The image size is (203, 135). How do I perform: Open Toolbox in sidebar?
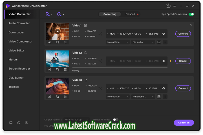[14, 87]
